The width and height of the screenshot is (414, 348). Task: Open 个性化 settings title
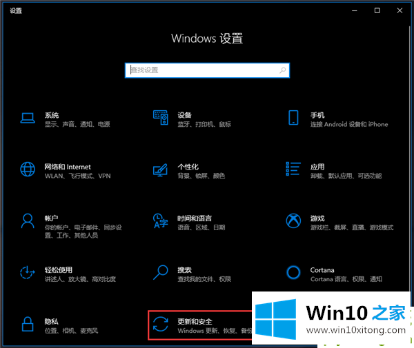tap(188, 167)
